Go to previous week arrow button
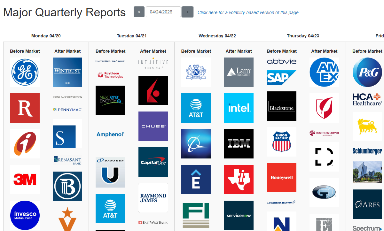The image size is (384, 231). (139, 12)
